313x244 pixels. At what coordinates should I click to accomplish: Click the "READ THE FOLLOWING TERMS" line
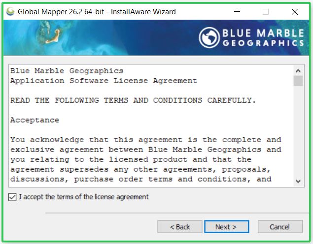[133, 100]
